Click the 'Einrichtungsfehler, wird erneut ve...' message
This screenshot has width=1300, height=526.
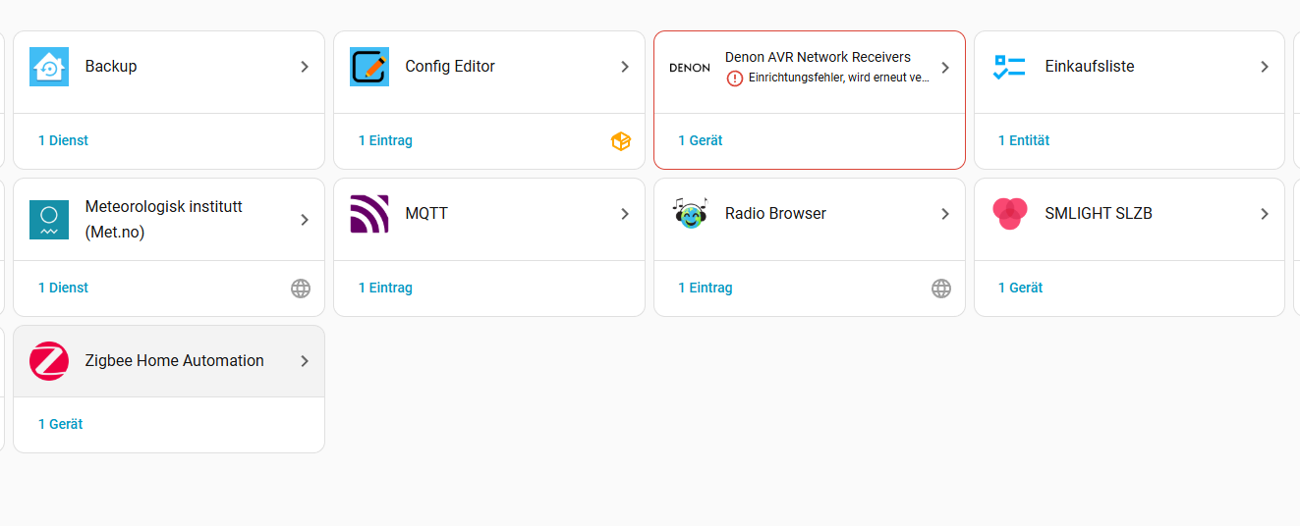coord(839,79)
